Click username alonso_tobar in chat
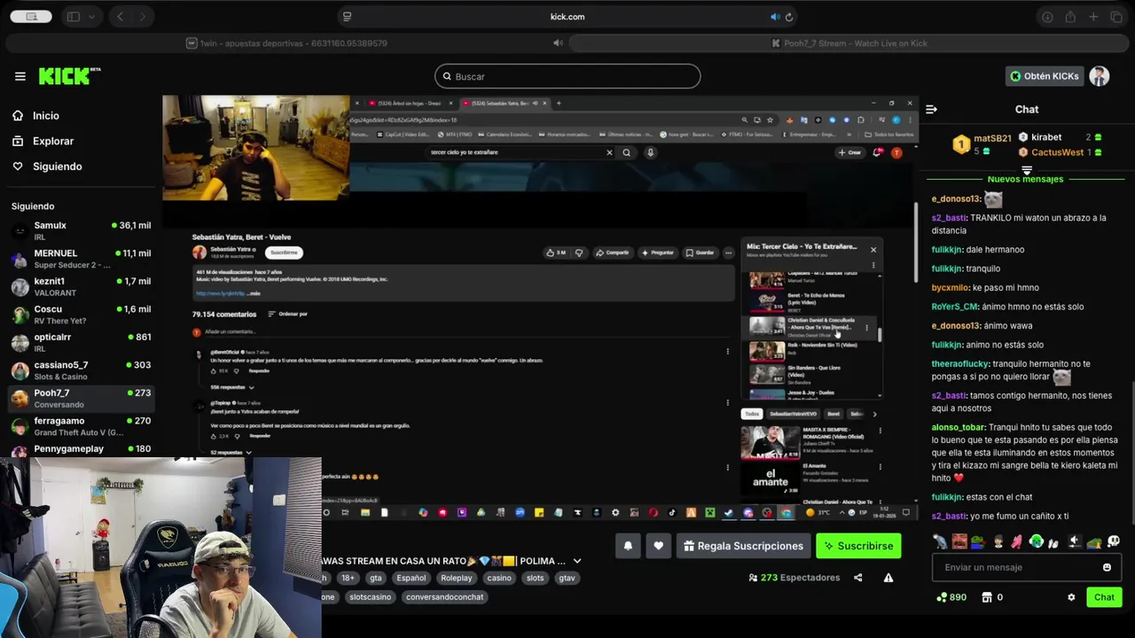The height and width of the screenshot is (638, 1135). tap(958, 427)
